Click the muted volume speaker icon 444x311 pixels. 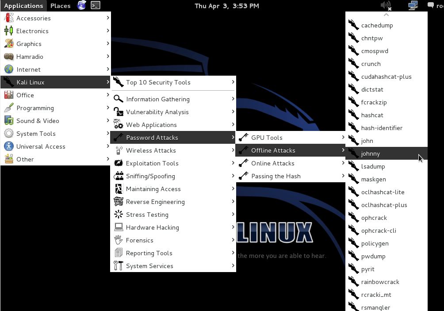click(x=386, y=5)
